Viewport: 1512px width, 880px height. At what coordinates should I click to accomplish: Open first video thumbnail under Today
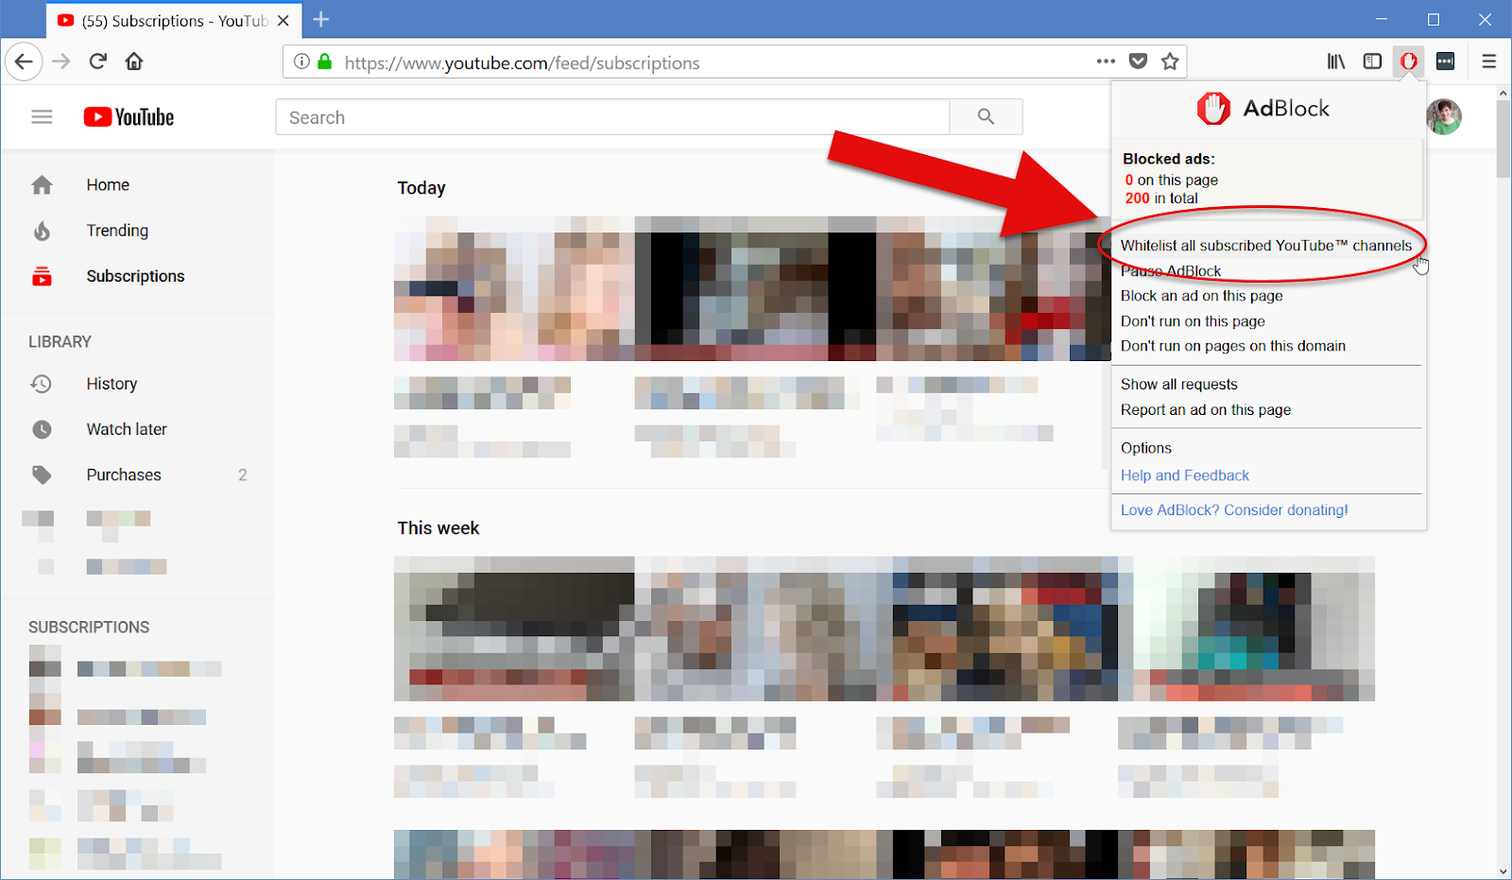tap(514, 288)
